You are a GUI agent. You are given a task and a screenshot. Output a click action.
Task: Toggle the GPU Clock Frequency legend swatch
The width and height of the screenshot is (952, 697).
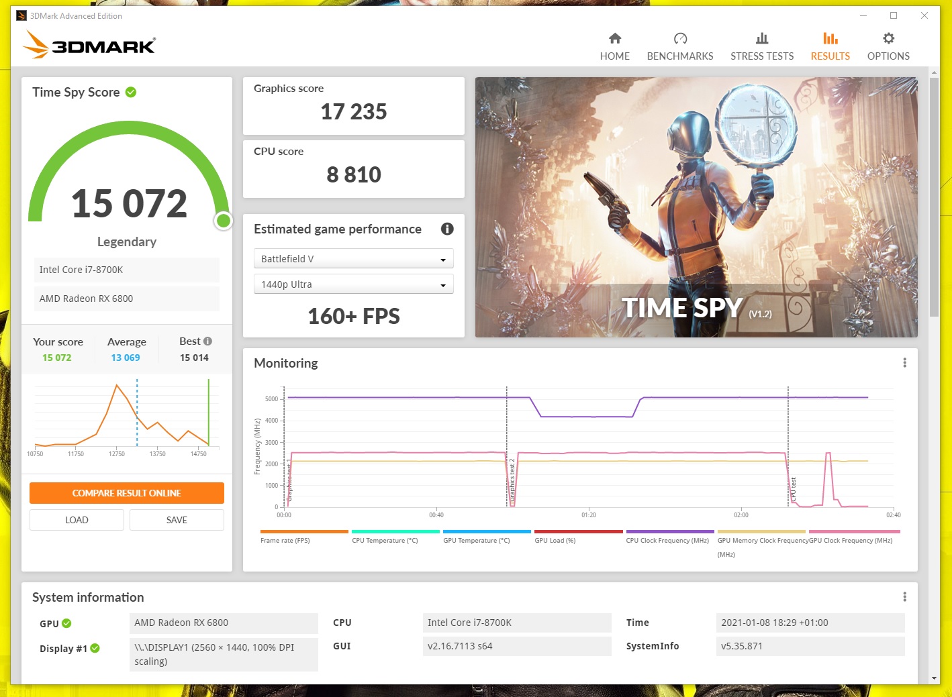[x=854, y=531]
